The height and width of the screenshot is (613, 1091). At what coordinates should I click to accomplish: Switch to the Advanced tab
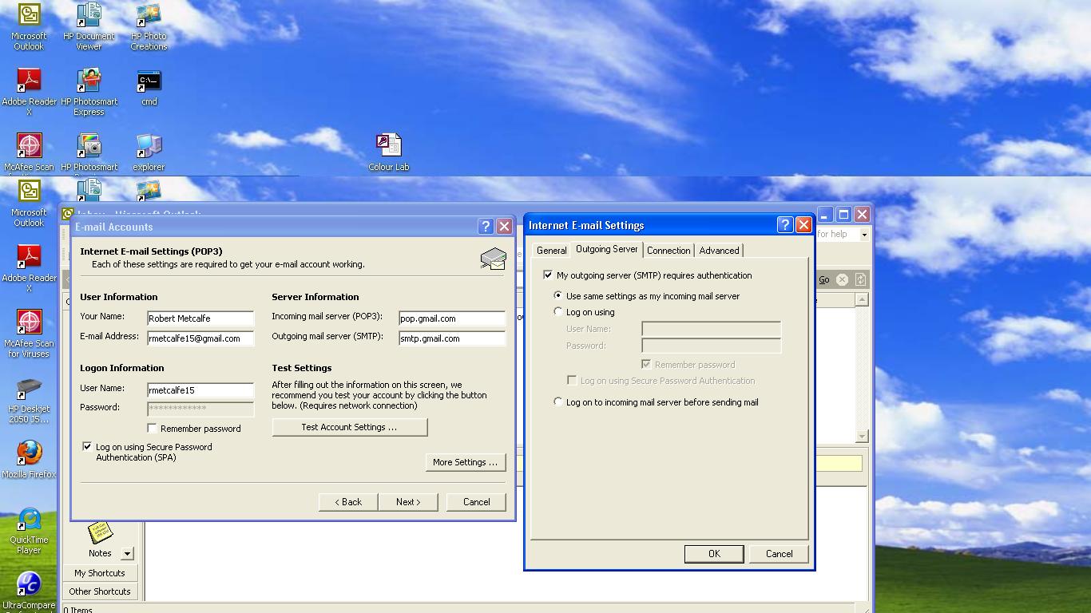[x=719, y=251]
